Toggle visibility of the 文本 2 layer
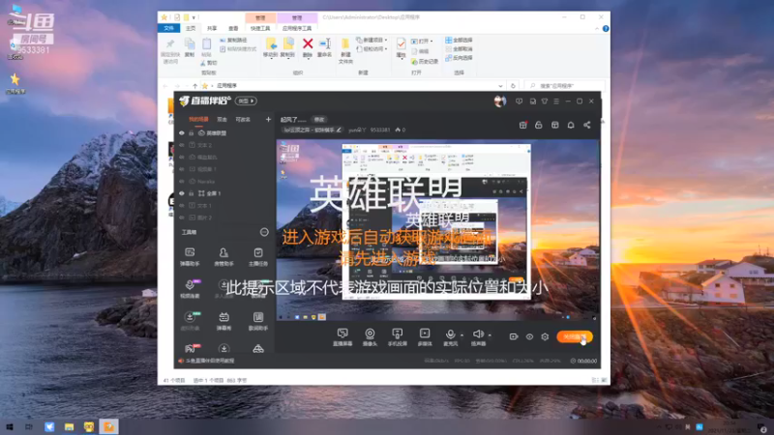This screenshot has width=774, height=435. coord(182,145)
